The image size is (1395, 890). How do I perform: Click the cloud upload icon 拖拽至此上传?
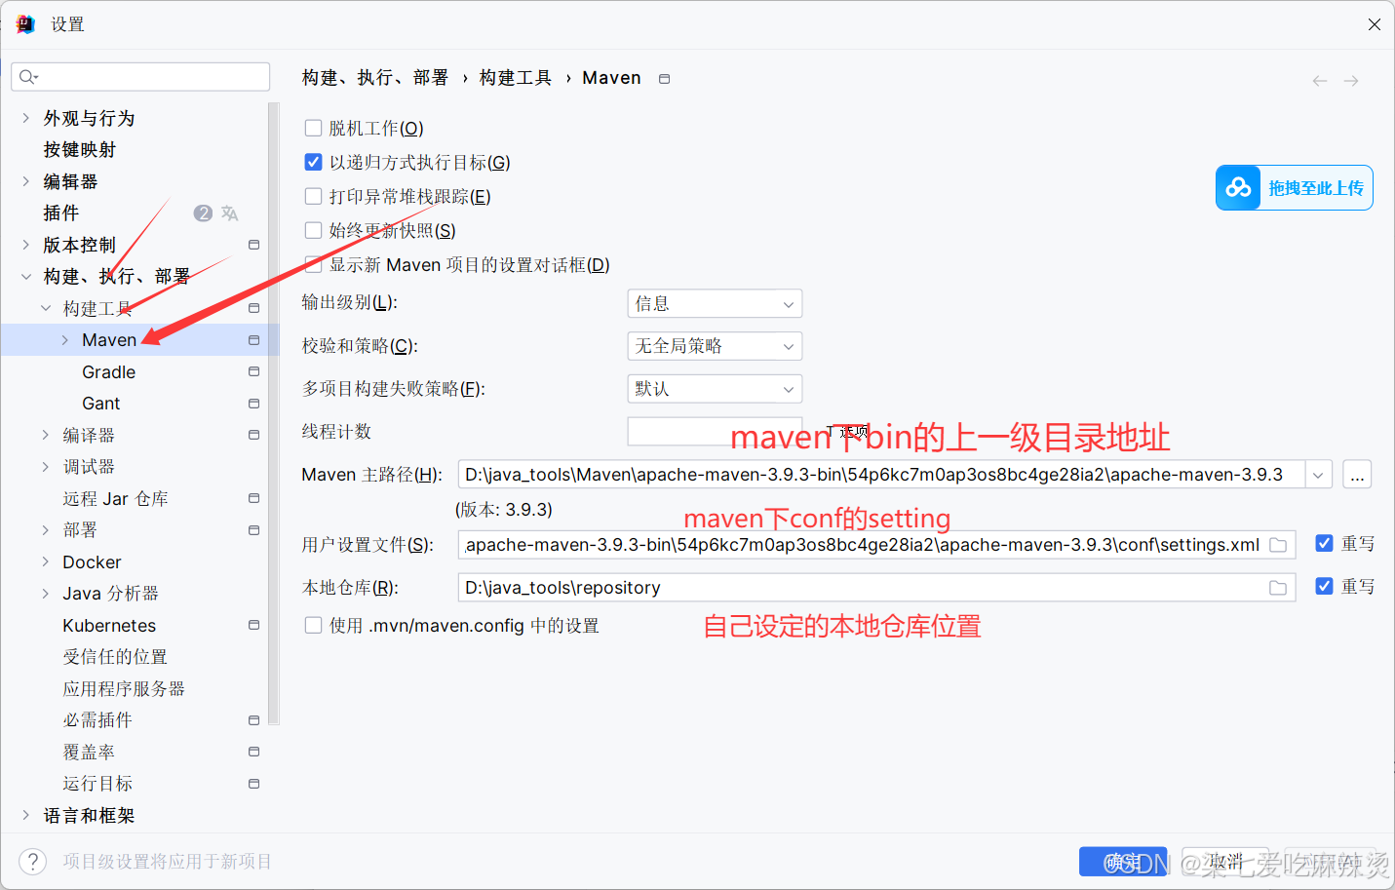tap(1238, 187)
